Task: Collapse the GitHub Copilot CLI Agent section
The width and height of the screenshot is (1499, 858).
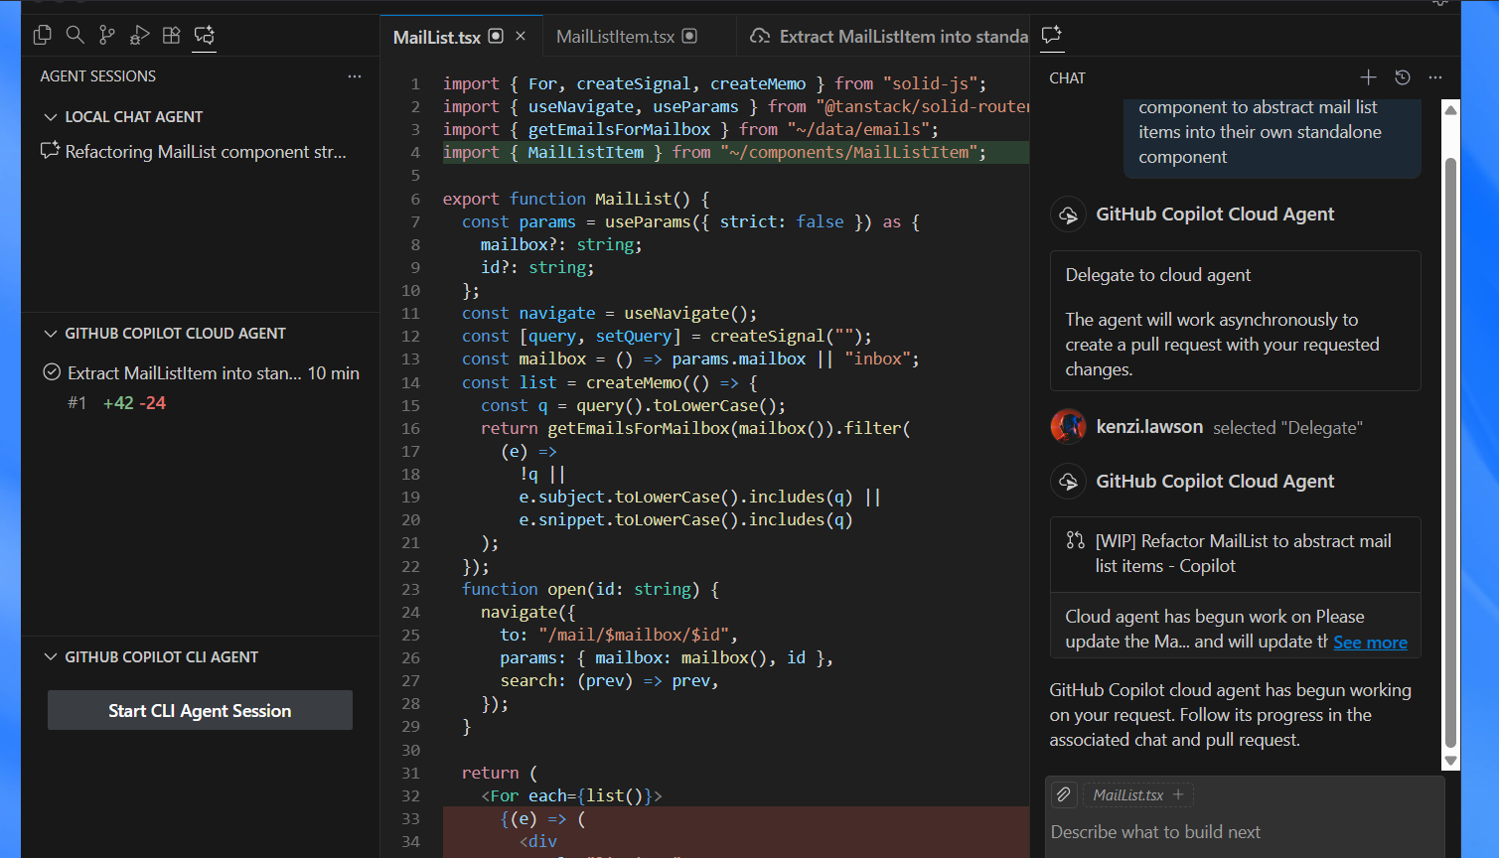Action: (x=51, y=657)
